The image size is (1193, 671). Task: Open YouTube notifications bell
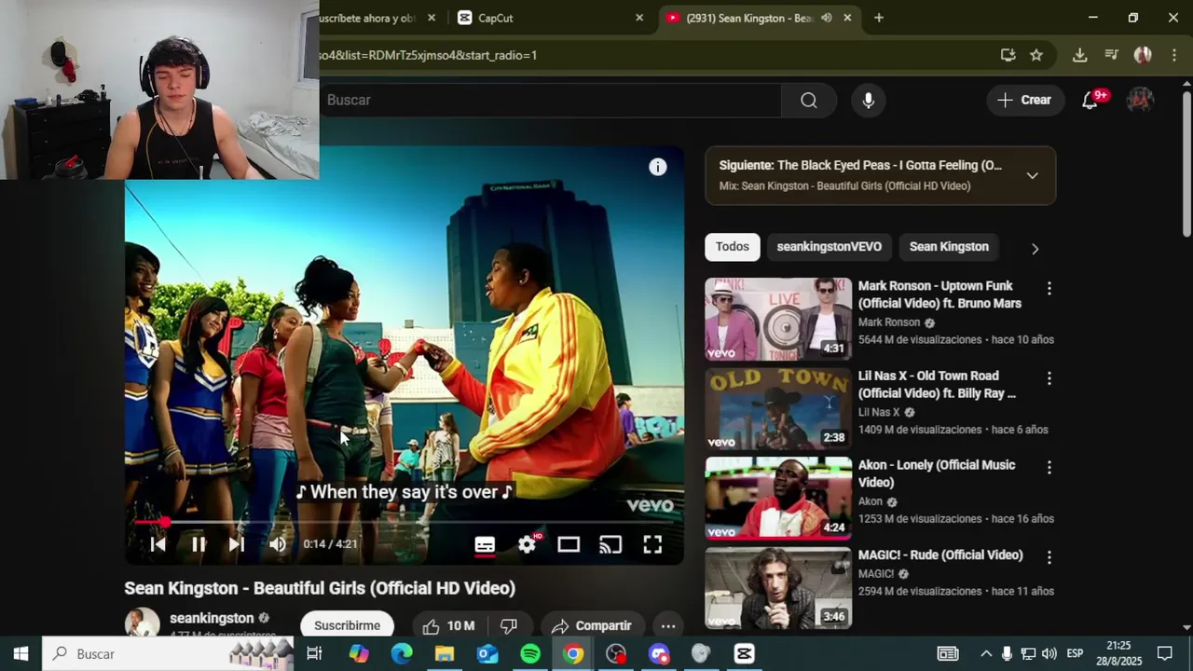[1090, 100]
